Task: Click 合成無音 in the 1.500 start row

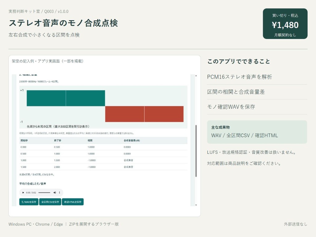Action: coord(128,167)
